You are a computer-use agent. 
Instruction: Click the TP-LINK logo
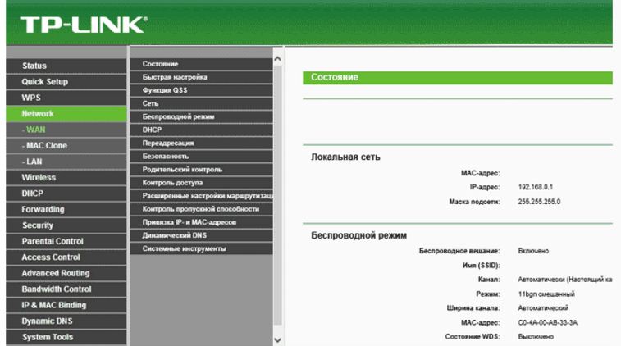point(83,24)
